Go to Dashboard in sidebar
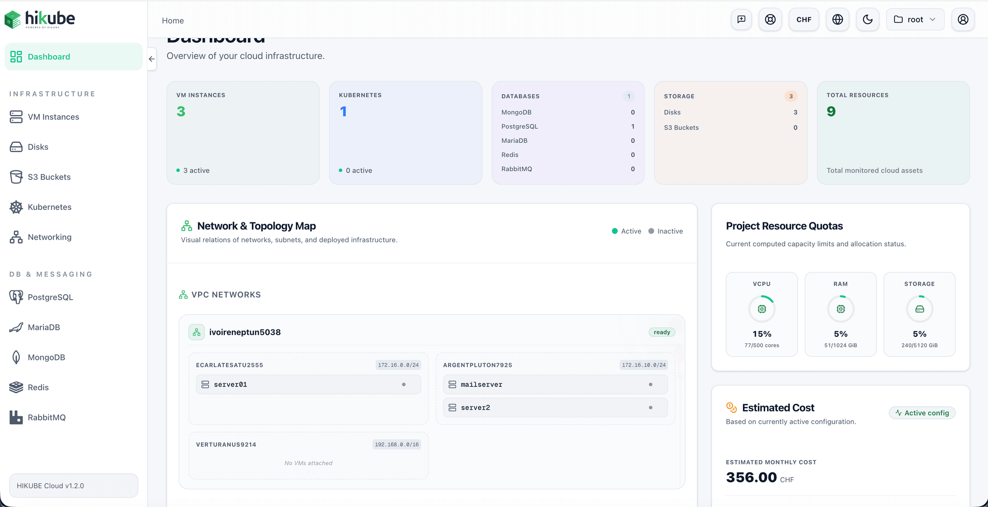This screenshot has width=988, height=507. point(73,56)
